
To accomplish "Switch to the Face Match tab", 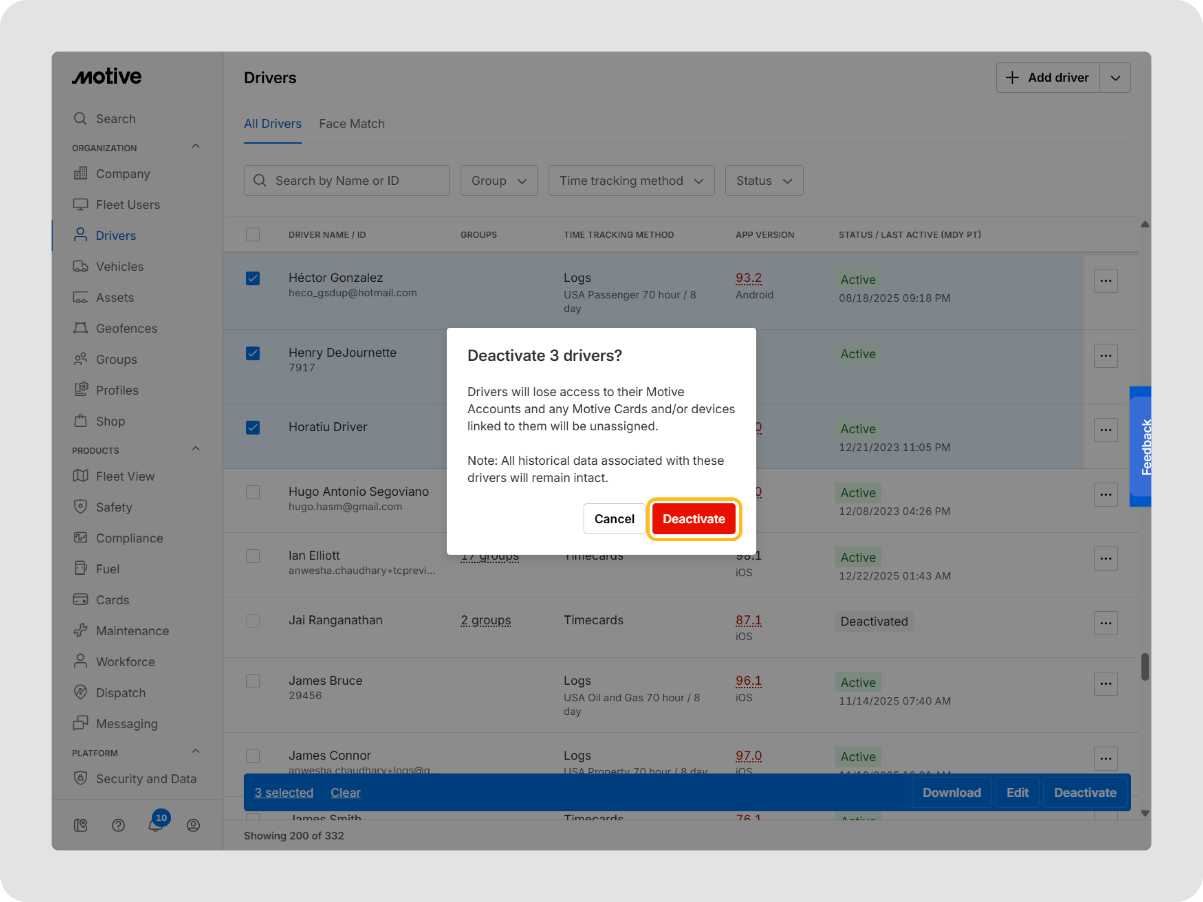I will click(x=351, y=124).
